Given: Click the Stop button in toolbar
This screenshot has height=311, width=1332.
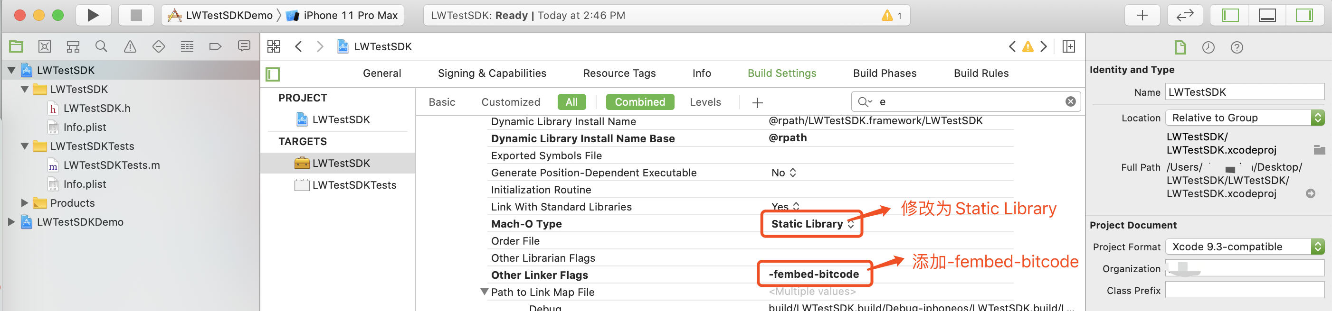Looking at the screenshot, I should (136, 16).
